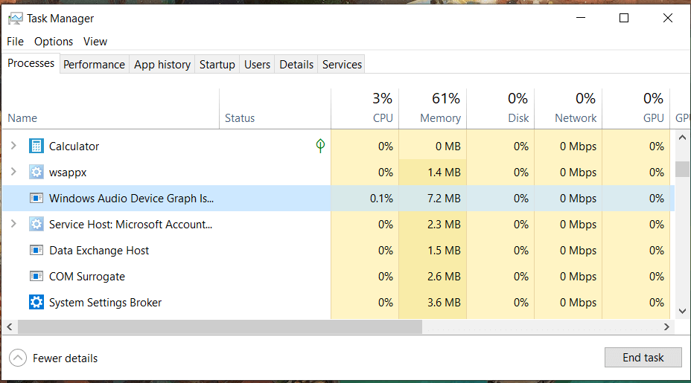Image resolution: width=691 pixels, height=383 pixels.
Task: Select the System Settings Broker row
Action: tap(339, 302)
